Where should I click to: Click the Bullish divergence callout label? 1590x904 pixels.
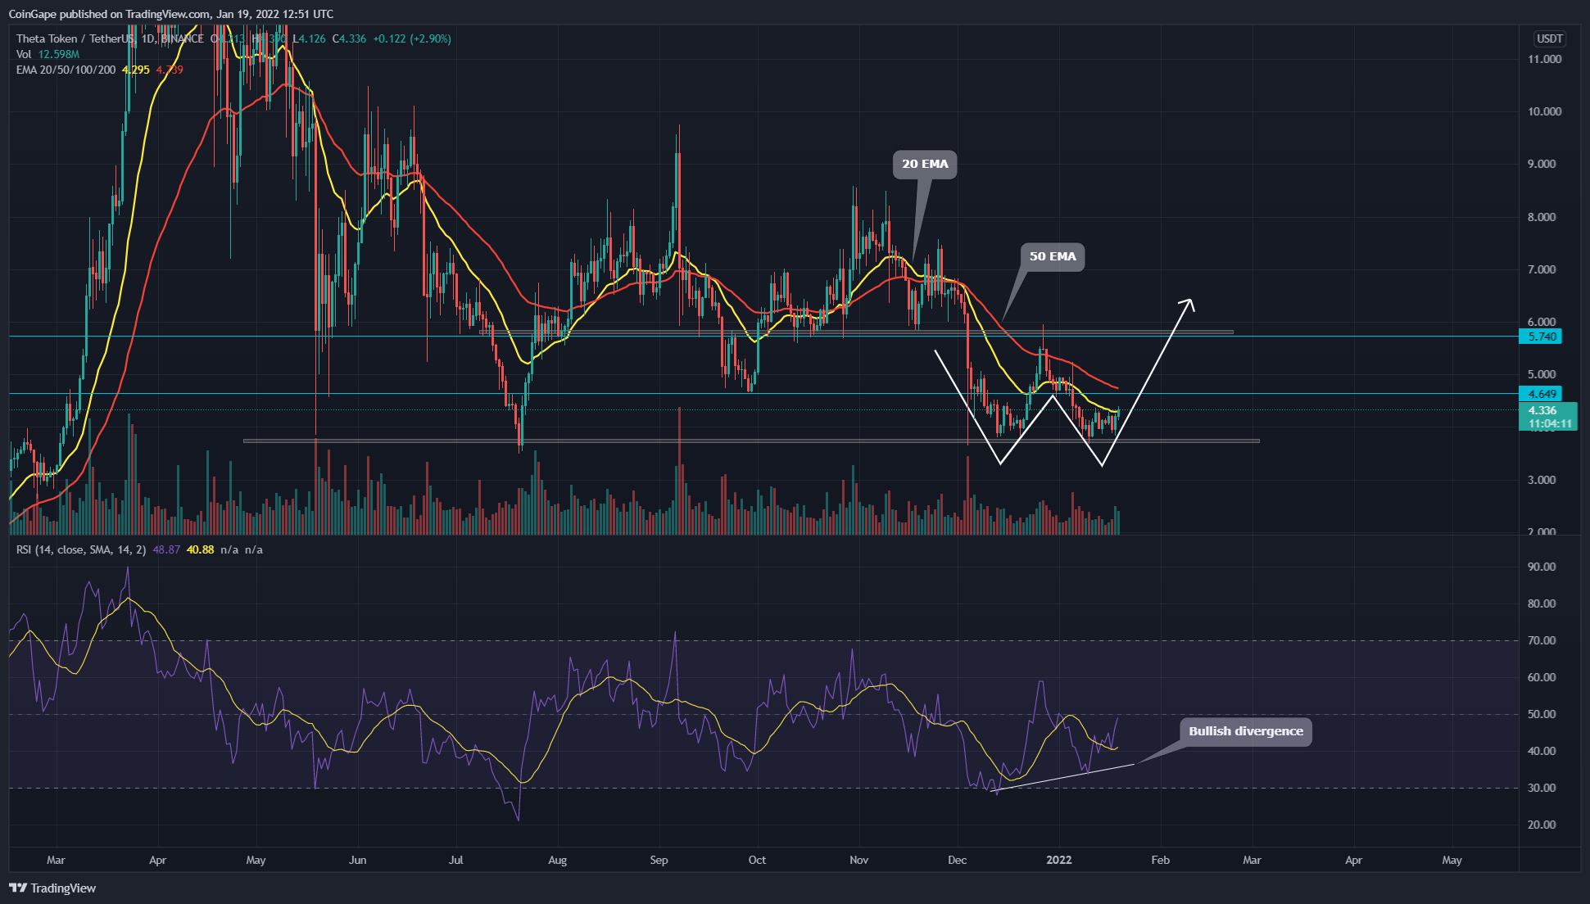1245,731
